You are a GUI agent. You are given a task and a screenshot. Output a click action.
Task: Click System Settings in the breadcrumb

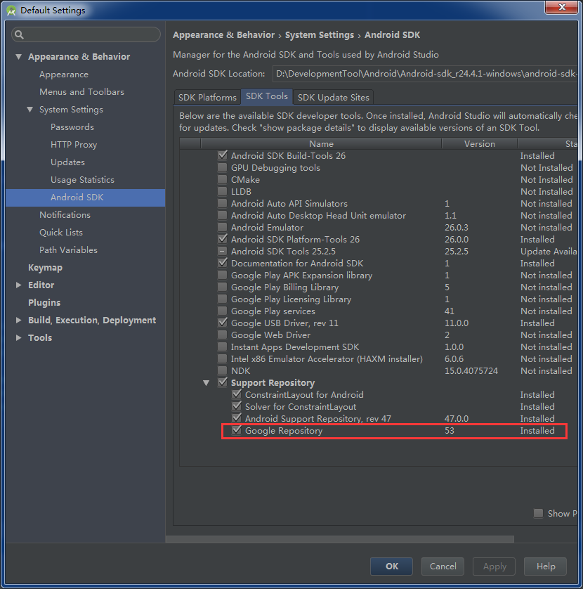coord(320,35)
